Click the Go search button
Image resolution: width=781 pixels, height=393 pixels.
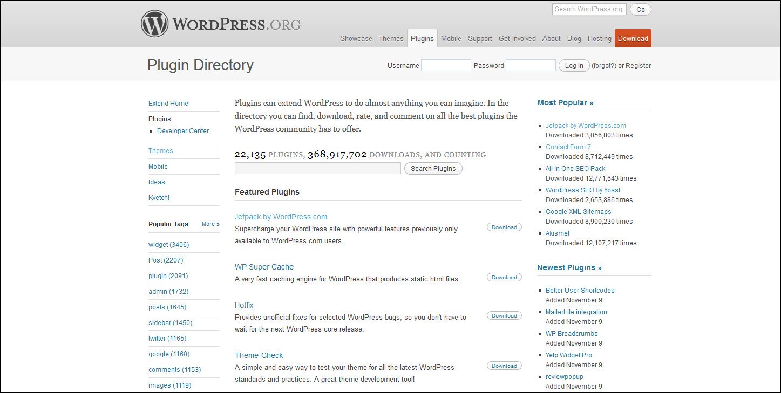pyautogui.click(x=641, y=9)
